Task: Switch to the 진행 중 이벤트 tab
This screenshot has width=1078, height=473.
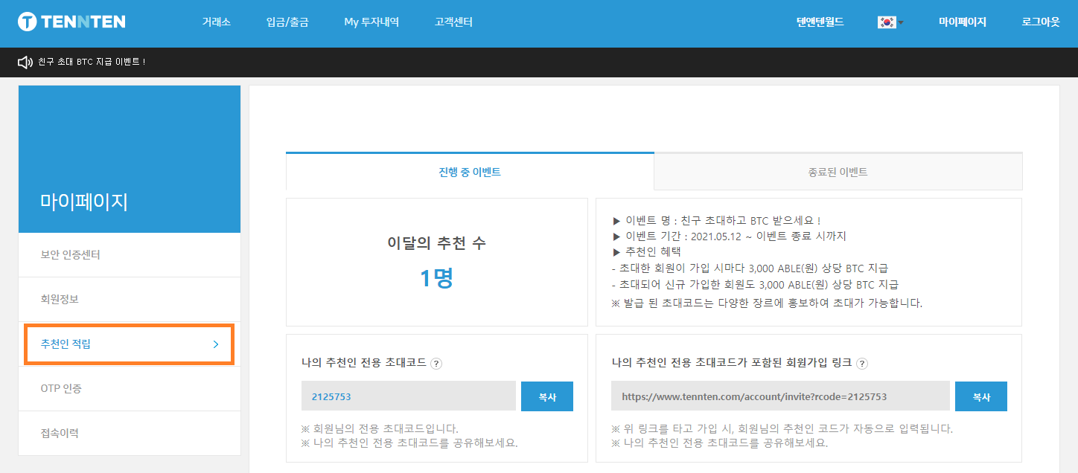Action: pyautogui.click(x=470, y=172)
